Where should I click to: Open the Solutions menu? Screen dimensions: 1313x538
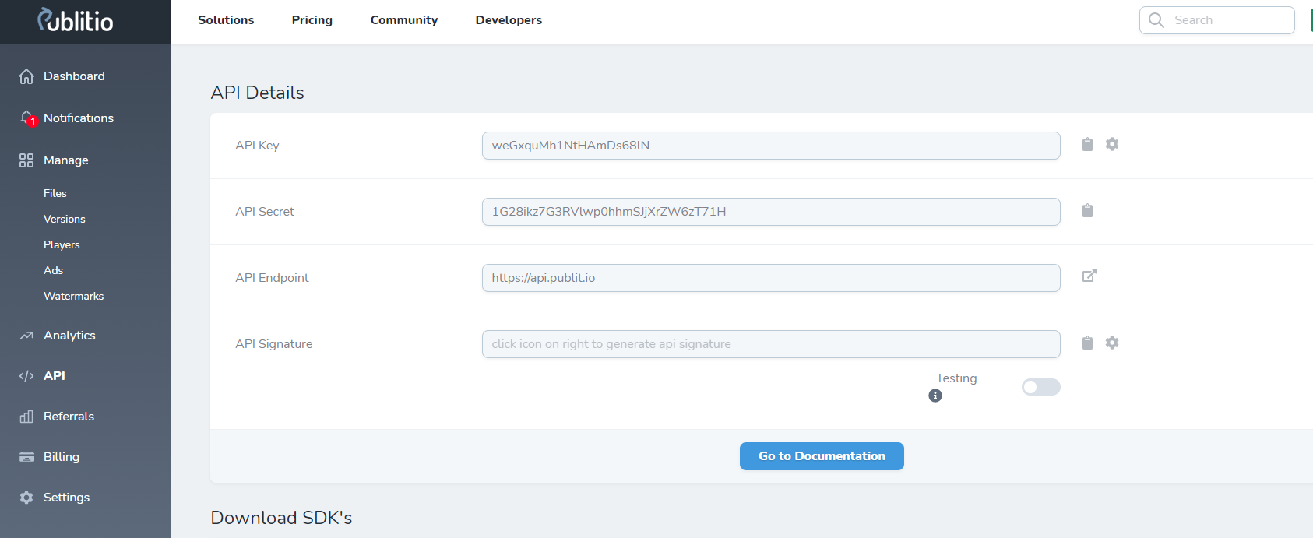(x=226, y=20)
